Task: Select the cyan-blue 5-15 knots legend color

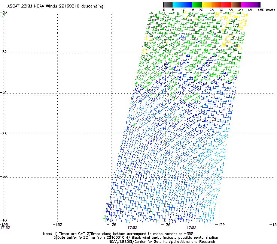Action: pos(182,5)
